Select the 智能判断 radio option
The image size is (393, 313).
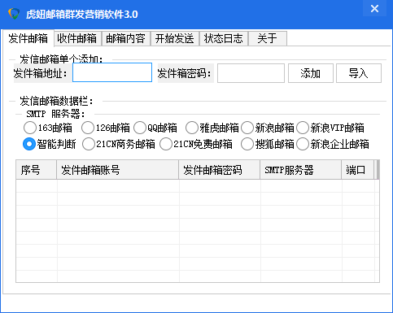click(x=50, y=144)
